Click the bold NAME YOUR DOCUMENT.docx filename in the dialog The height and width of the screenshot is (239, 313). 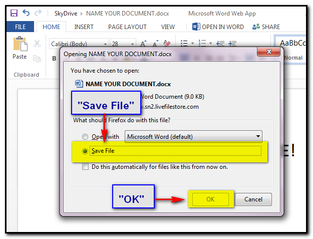click(128, 84)
